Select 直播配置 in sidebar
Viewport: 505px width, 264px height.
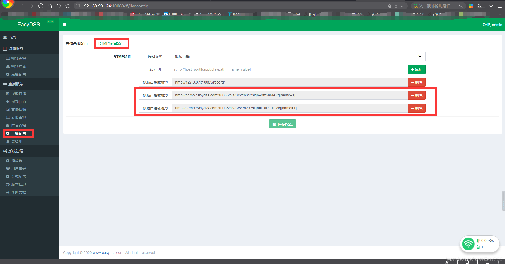[16, 133]
